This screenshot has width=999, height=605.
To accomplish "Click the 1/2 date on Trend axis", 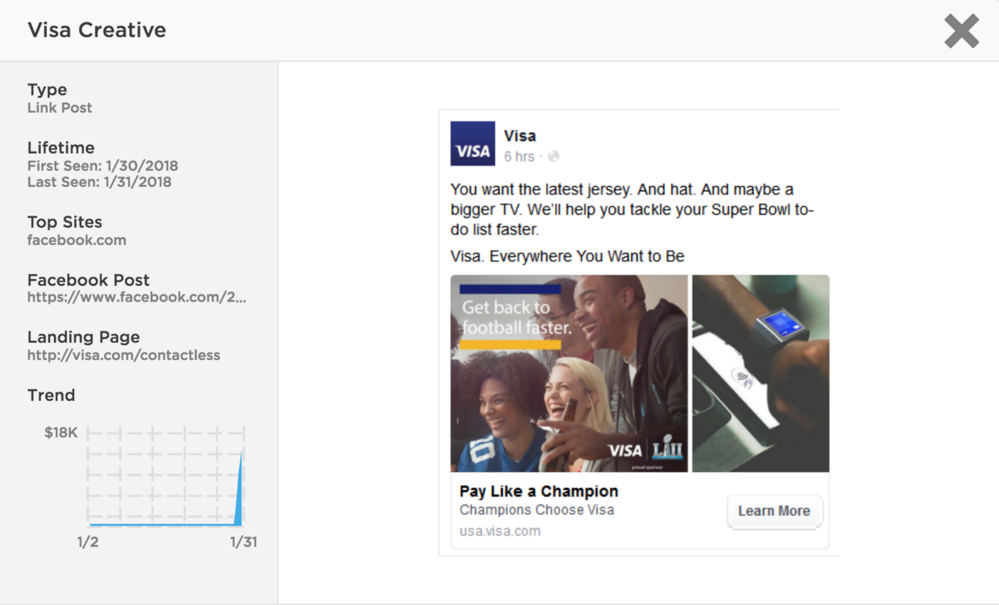I will (88, 542).
